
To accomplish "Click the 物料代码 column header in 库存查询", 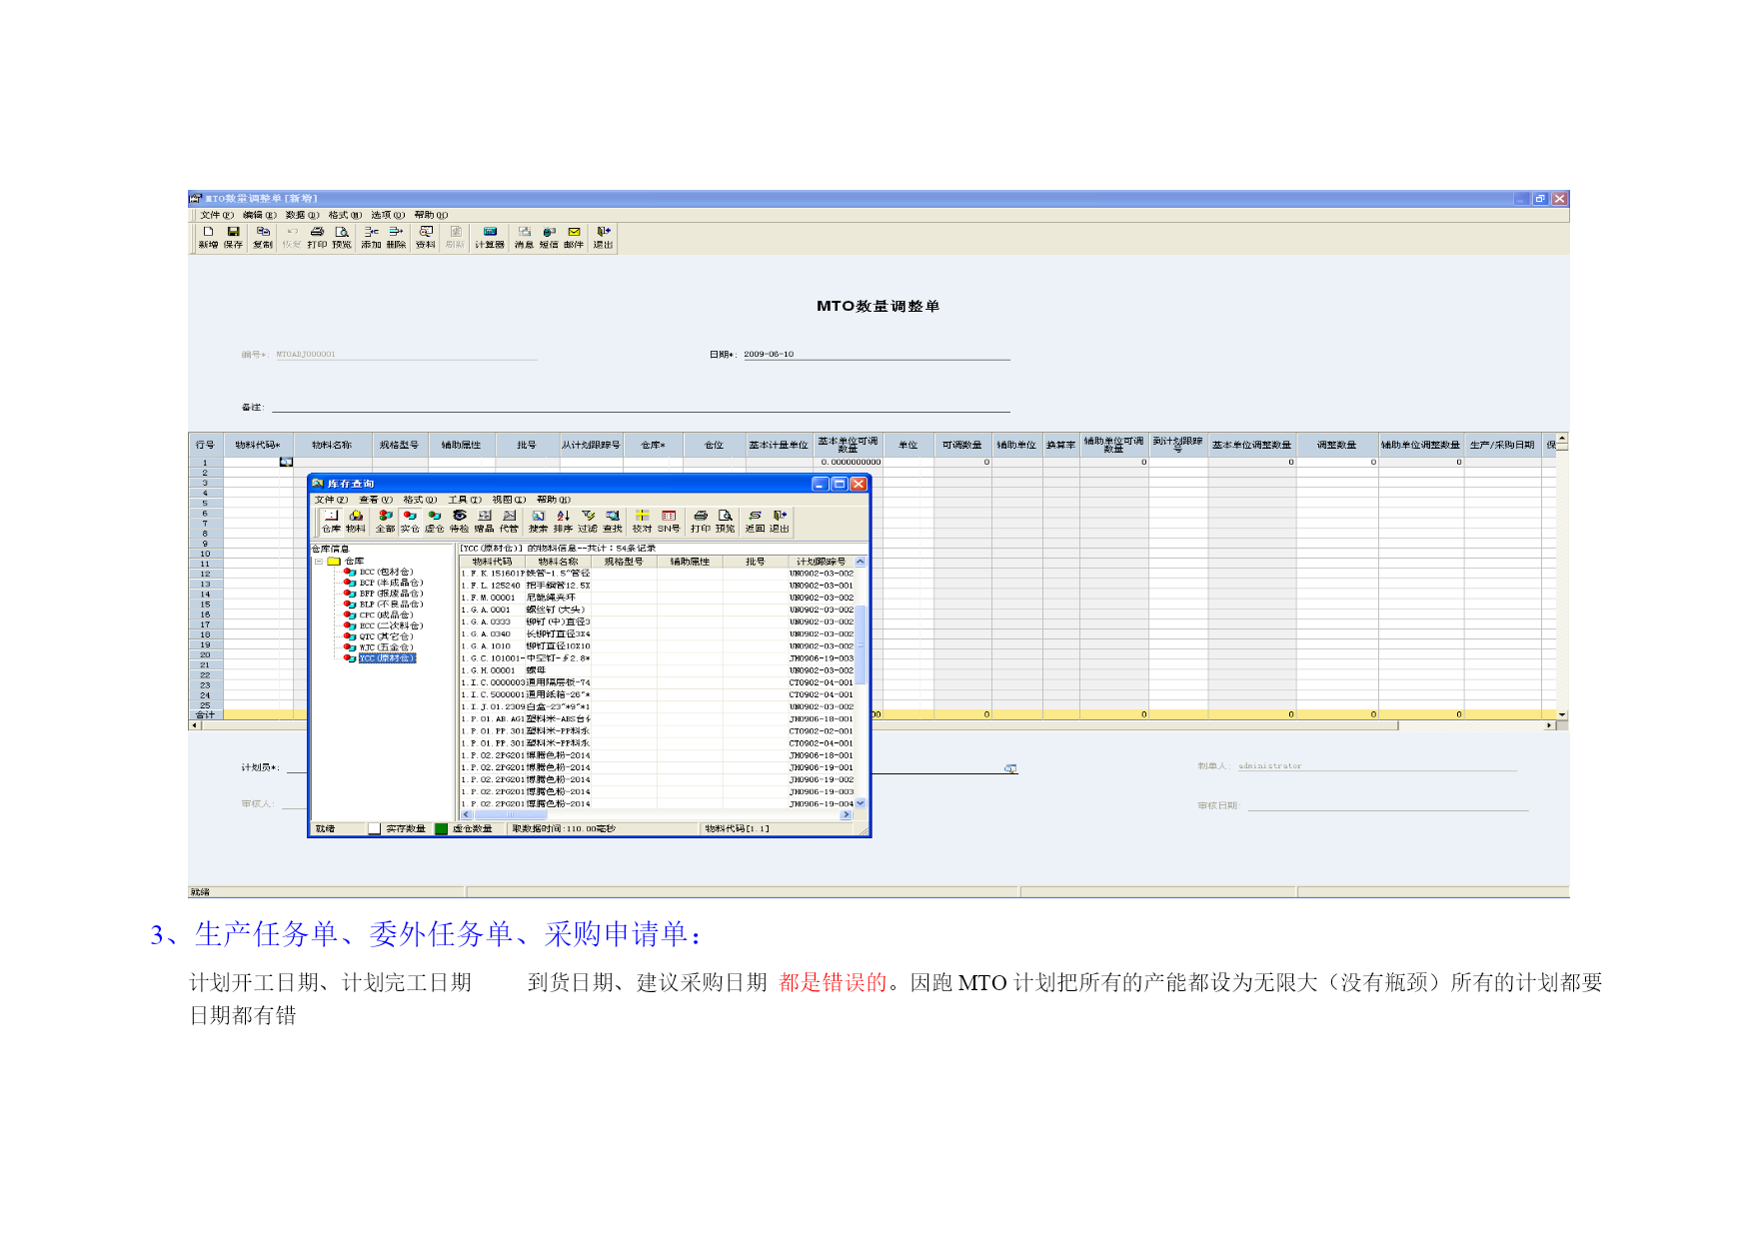I will coord(492,562).
